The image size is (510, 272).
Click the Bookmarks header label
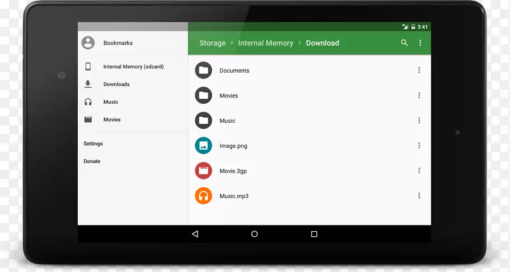pos(118,43)
